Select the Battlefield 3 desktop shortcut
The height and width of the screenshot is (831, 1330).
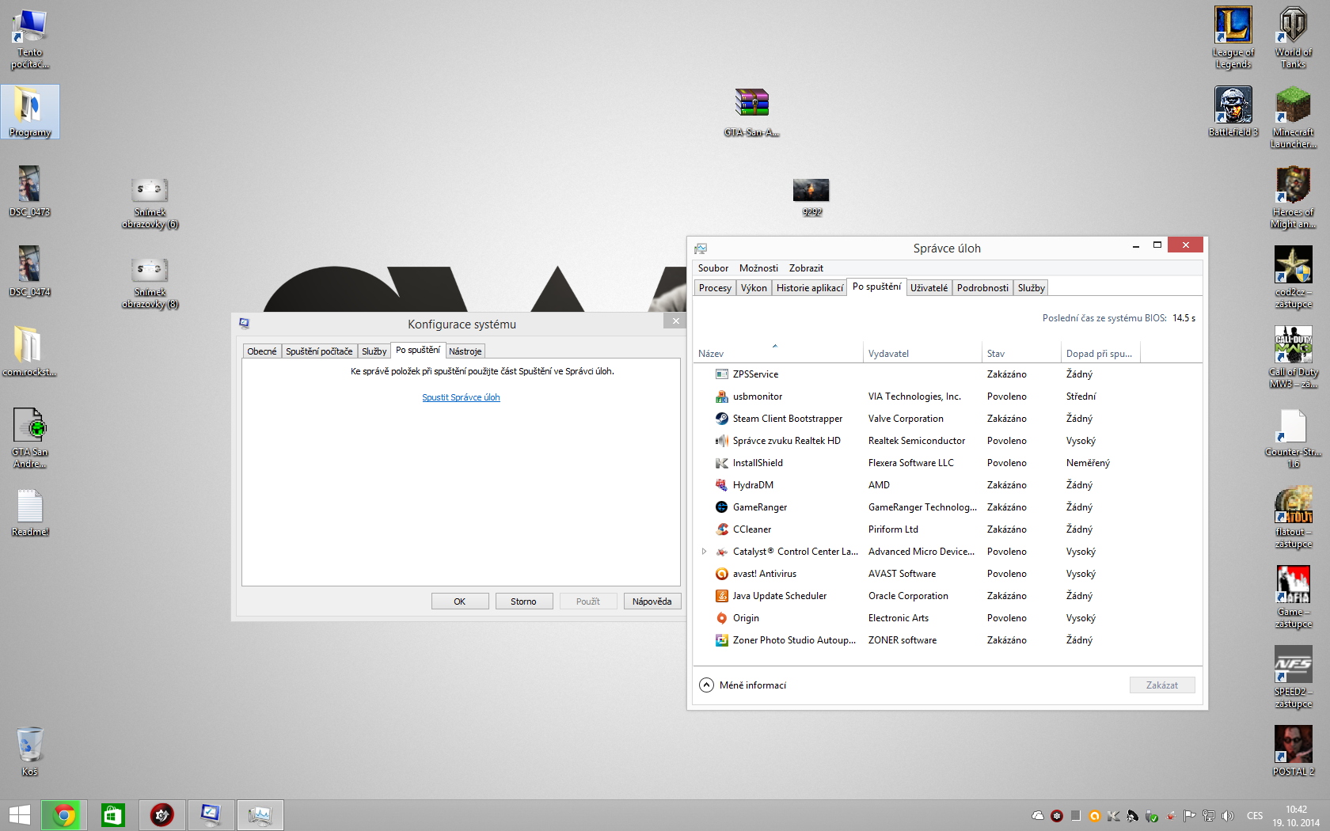pyautogui.click(x=1233, y=112)
